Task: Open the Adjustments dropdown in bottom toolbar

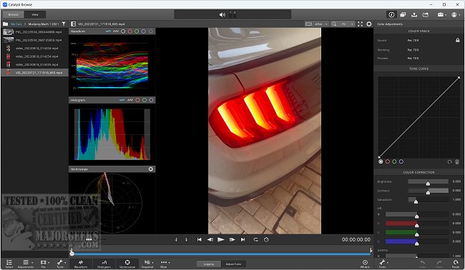Action: click(x=26, y=264)
